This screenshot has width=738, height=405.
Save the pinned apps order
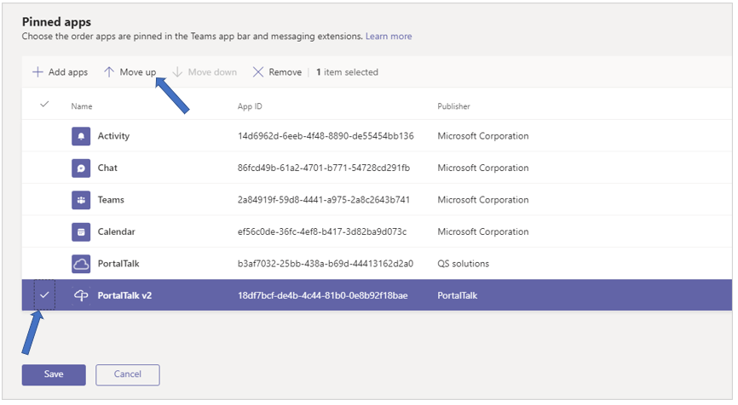(54, 374)
